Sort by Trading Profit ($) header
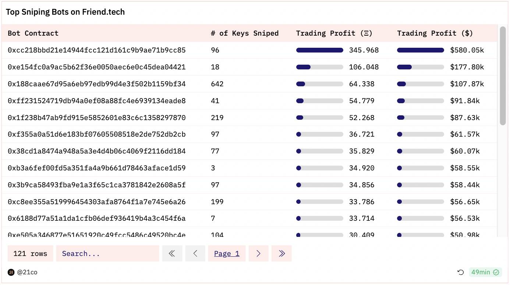The image size is (510, 285). (435, 33)
